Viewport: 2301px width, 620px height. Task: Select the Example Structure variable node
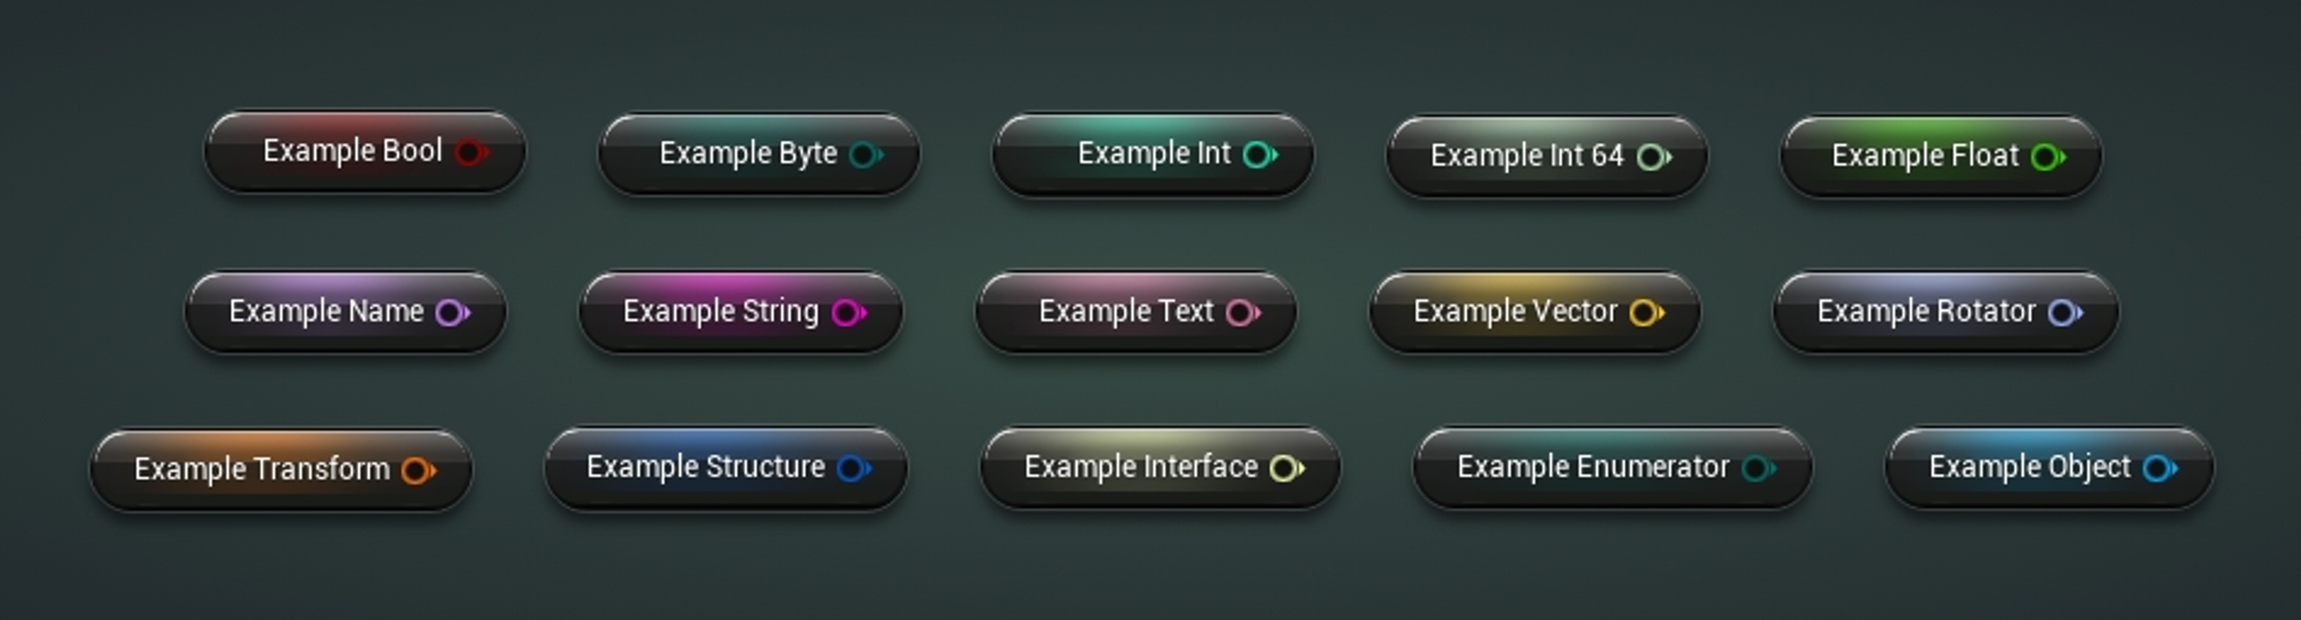coord(726,468)
